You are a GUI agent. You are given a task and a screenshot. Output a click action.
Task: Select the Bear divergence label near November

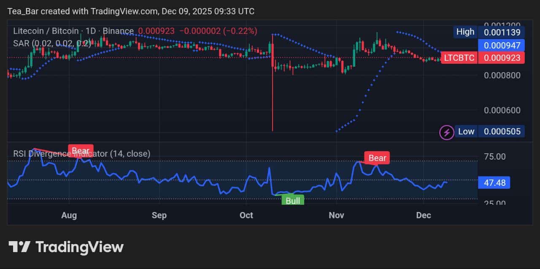[377, 158]
